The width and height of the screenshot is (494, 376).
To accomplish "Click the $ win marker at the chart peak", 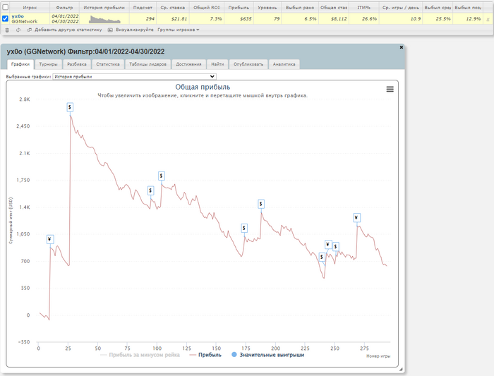I will click(70, 107).
